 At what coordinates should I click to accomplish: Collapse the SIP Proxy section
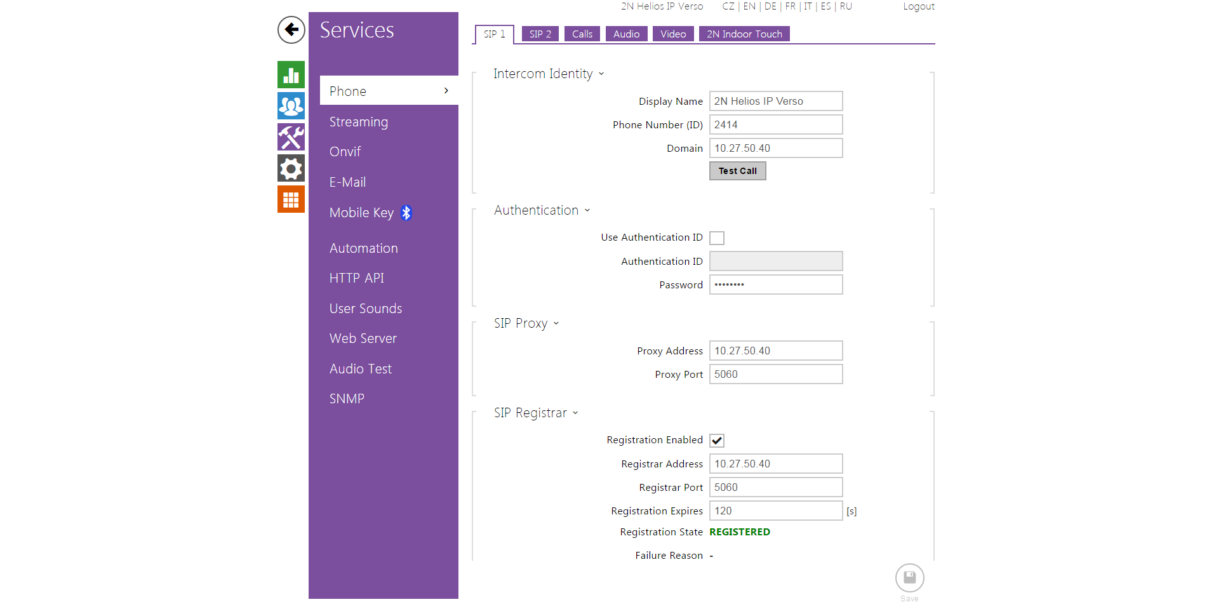[556, 324]
